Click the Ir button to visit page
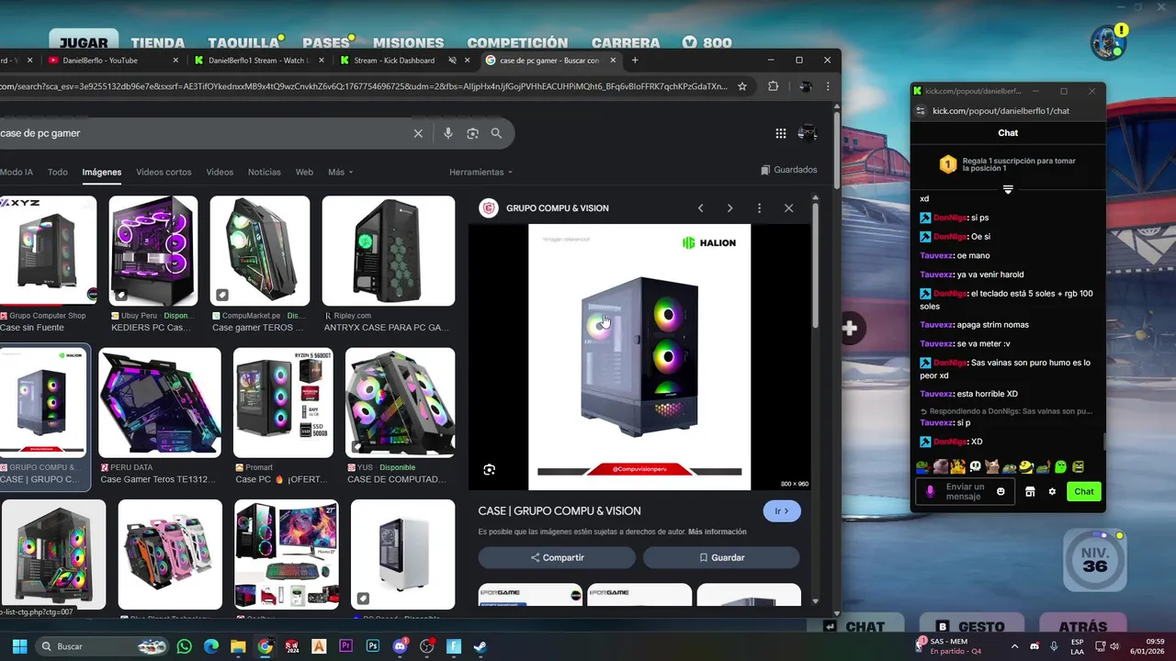 (x=782, y=511)
